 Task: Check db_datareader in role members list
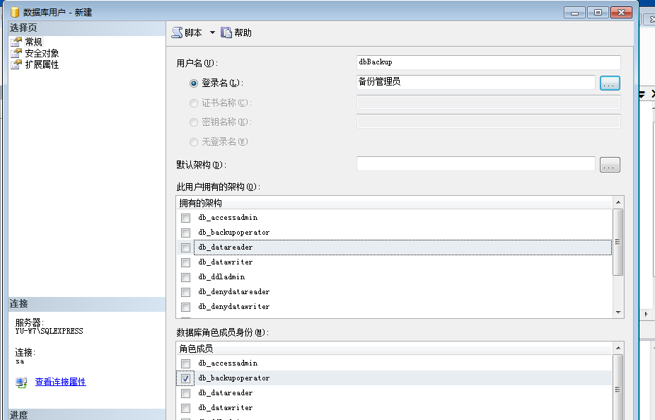pyautogui.click(x=186, y=393)
